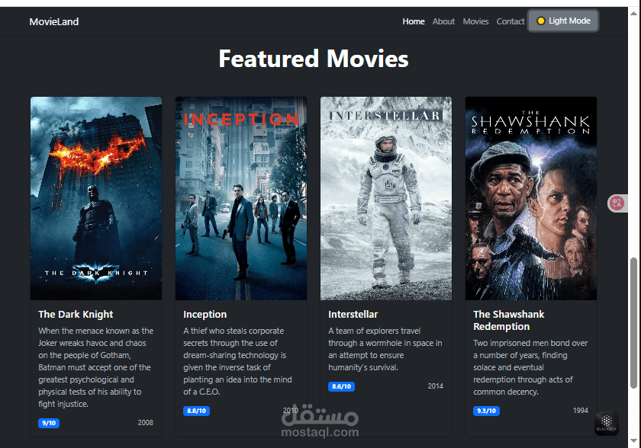The image size is (641, 448).
Task: Click the Shawshank description about imprisoned men
Action: [x=530, y=367]
